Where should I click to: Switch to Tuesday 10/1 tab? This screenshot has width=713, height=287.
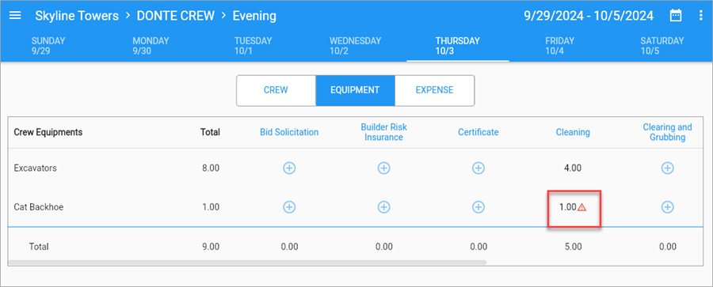point(253,45)
